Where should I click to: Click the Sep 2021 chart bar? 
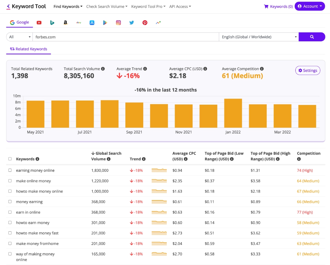point(134,115)
